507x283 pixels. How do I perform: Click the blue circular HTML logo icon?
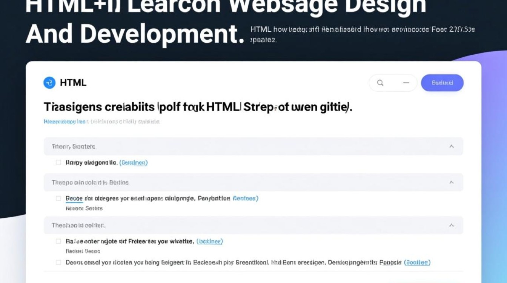[49, 83]
